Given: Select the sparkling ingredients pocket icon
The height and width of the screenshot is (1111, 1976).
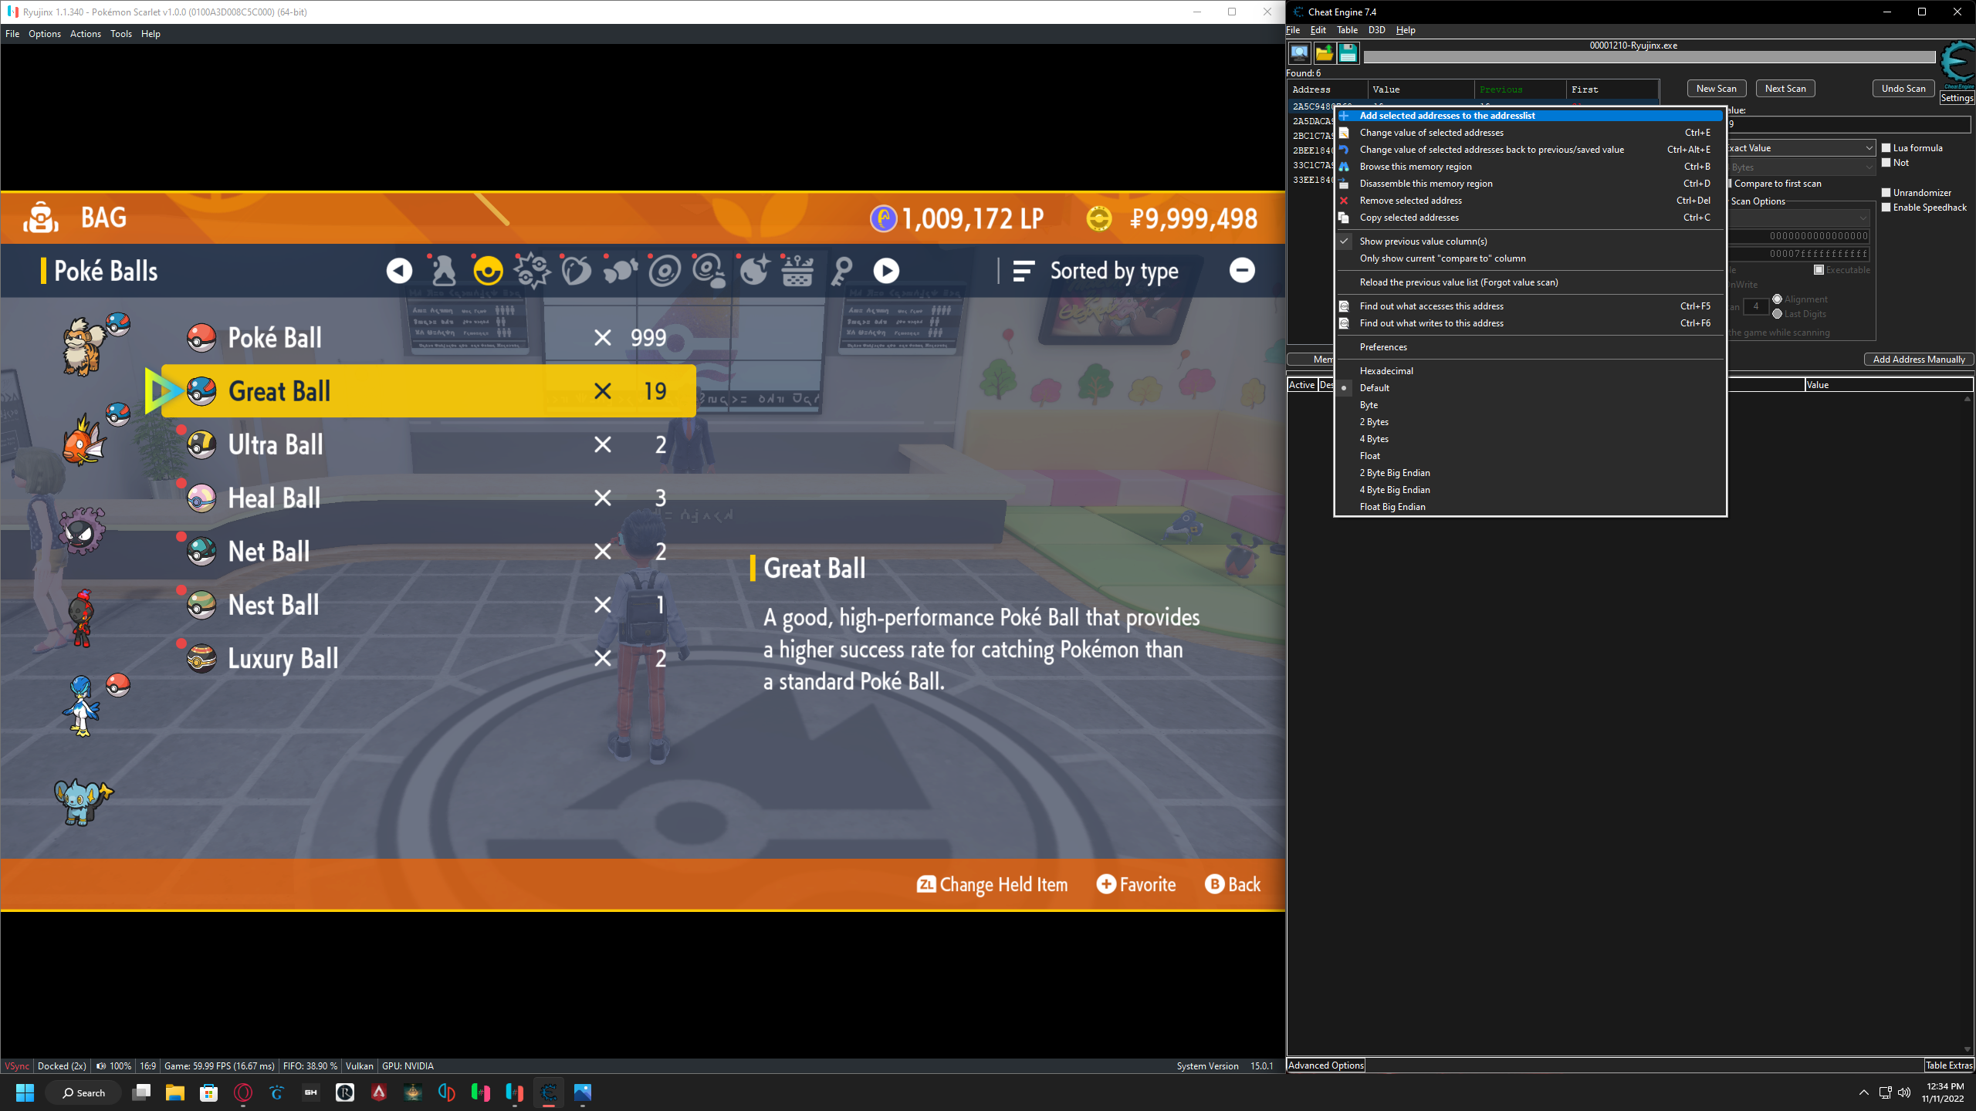Looking at the screenshot, I should 754,271.
